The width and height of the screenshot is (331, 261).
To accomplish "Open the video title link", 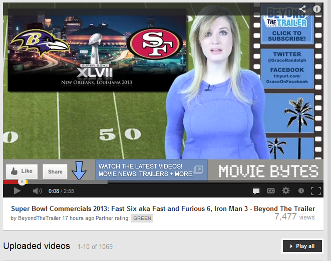I will pyautogui.click(x=163, y=208).
